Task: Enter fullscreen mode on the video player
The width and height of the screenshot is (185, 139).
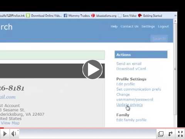Action: pos(180,134)
